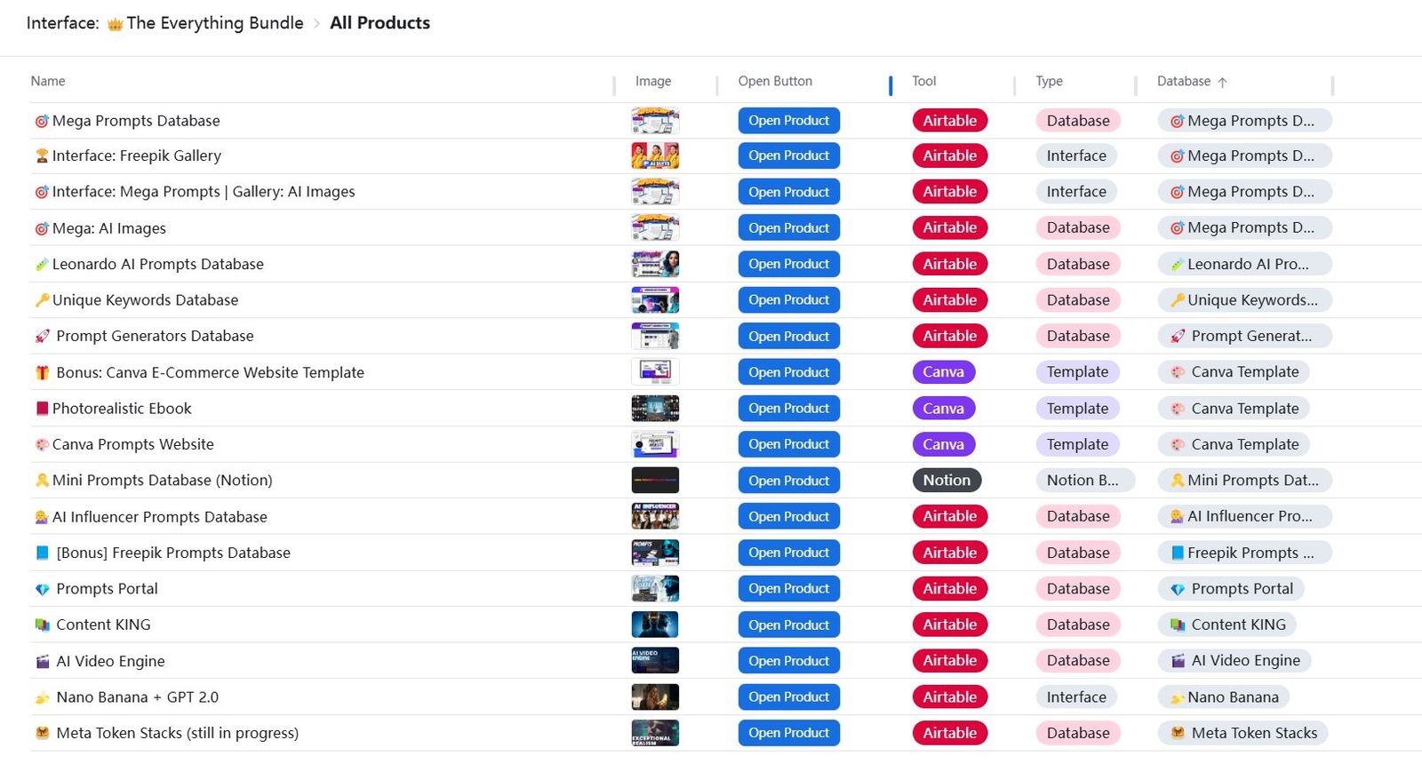Click the Content KING database chip
The image size is (1422, 780).
coord(1227,625)
